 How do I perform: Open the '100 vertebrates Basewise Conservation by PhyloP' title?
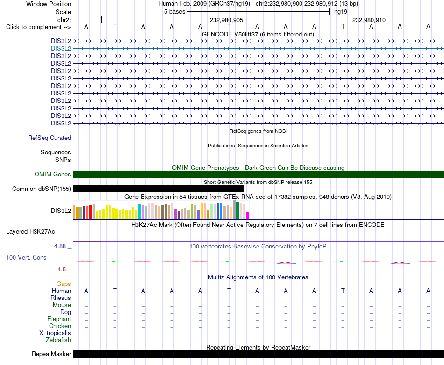click(x=258, y=247)
